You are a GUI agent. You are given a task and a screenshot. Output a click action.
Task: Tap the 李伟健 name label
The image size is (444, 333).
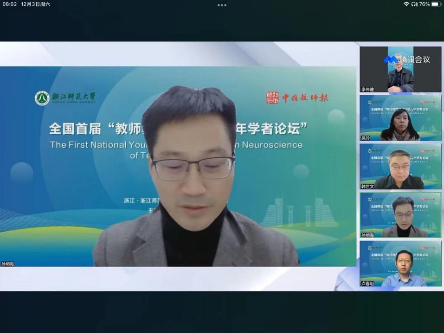(367, 89)
